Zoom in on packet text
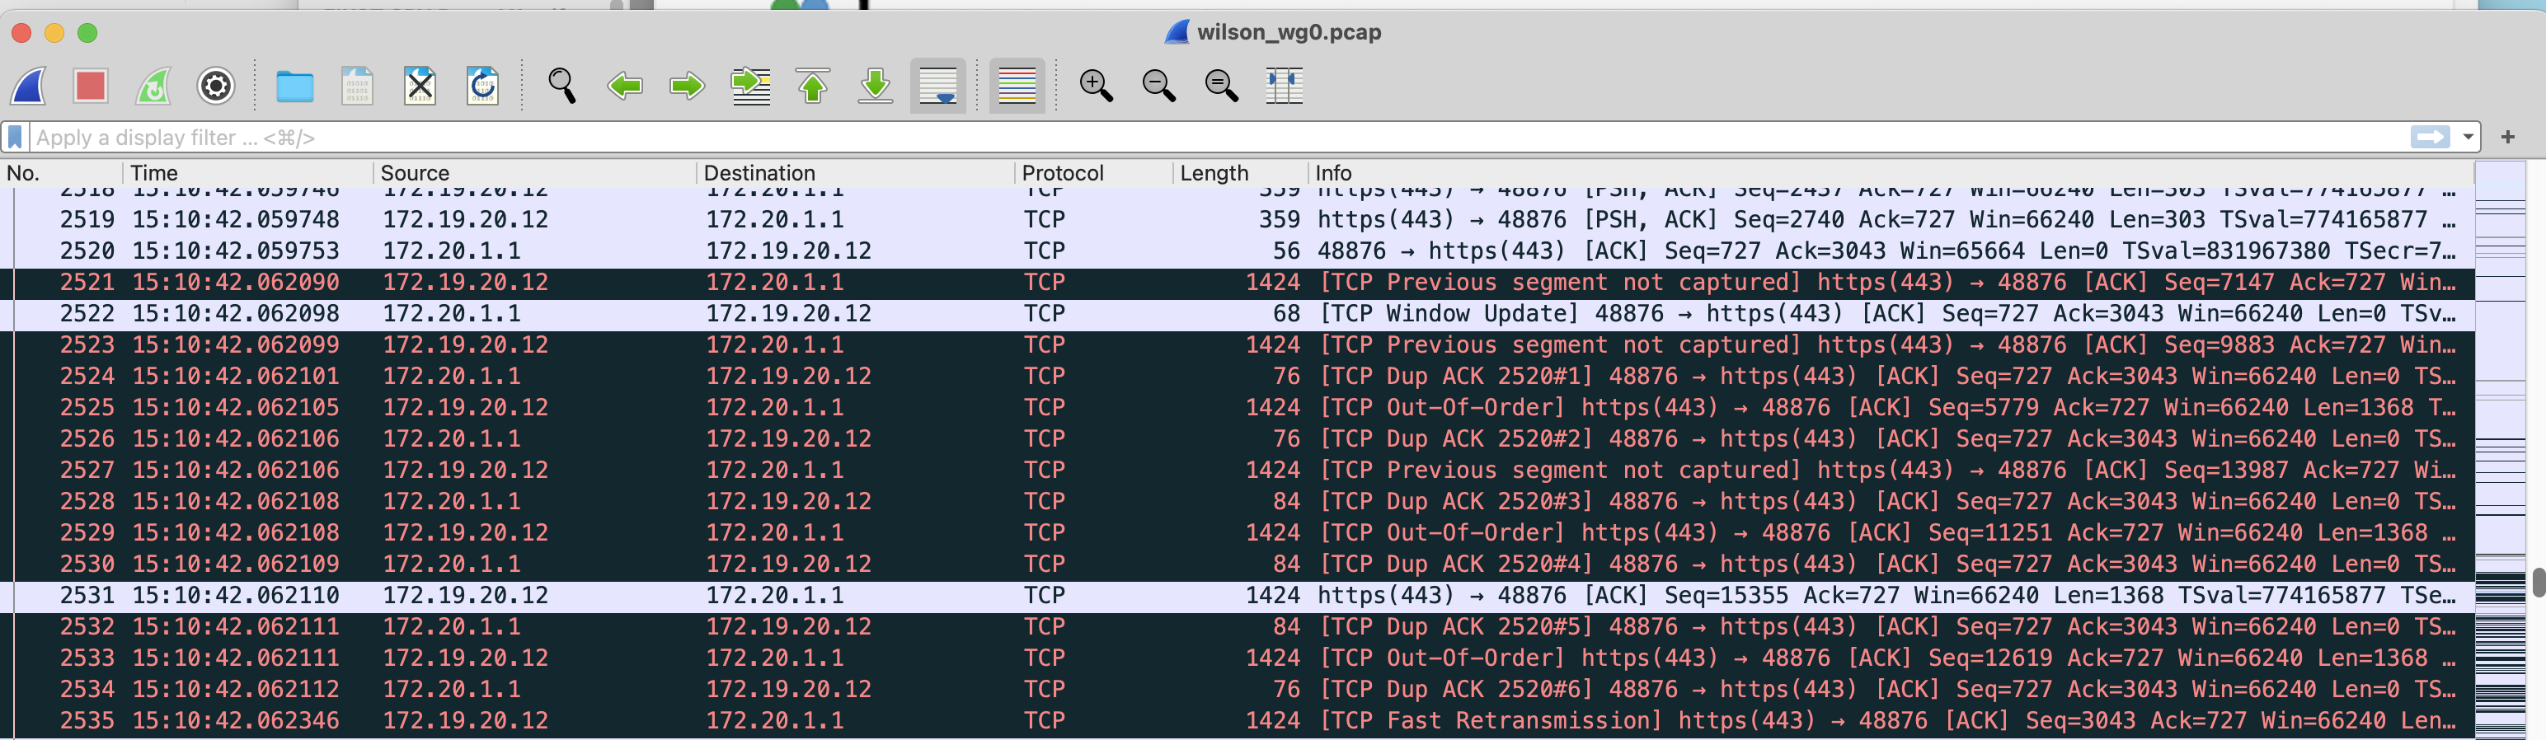2546x740 pixels. tap(1095, 86)
